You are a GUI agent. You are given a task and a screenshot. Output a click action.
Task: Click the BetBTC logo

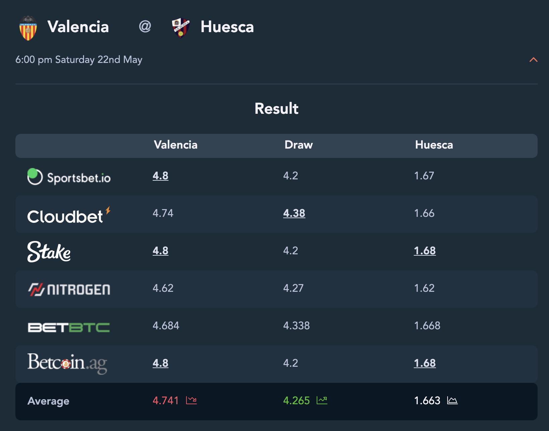(x=69, y=327)
